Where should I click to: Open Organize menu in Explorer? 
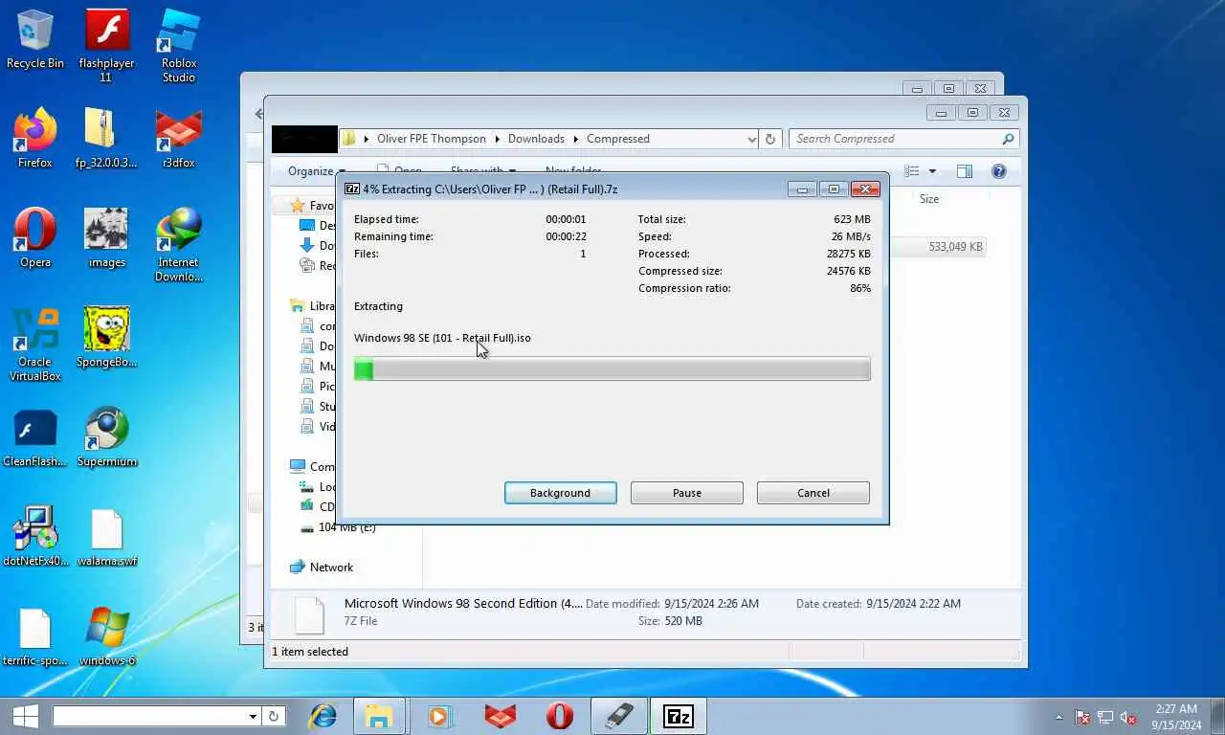tap(317, 171)
